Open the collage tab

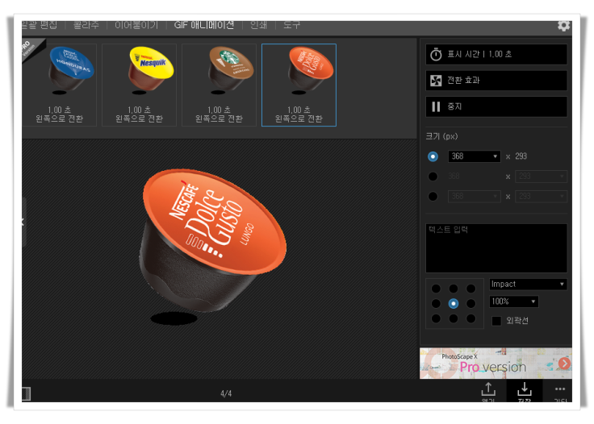[x=86, y=25]
